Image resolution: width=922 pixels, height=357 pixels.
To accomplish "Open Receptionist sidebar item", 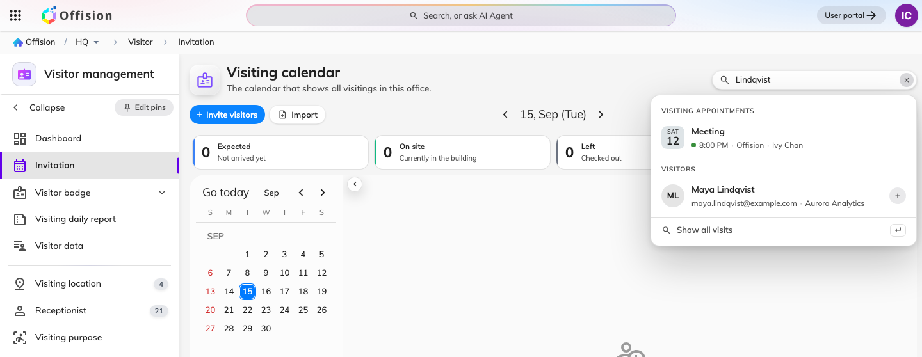I will (89, 310).
